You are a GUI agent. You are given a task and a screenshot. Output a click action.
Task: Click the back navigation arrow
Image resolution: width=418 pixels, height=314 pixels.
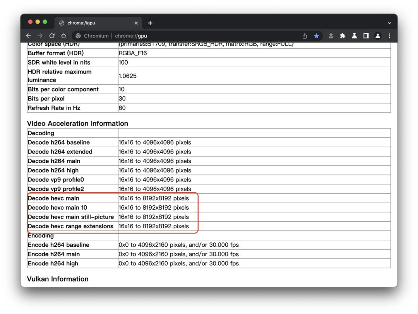click(28, 36)
